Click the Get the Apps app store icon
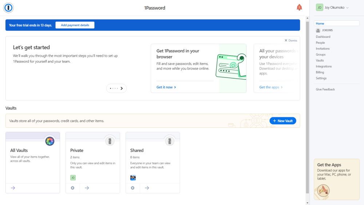Viewport: 364px width, 205px height. point(323,190)
